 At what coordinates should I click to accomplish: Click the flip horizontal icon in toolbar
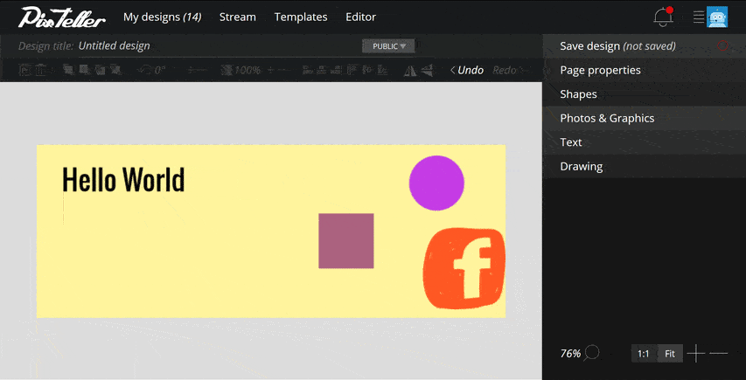click(x=410, y=70)
